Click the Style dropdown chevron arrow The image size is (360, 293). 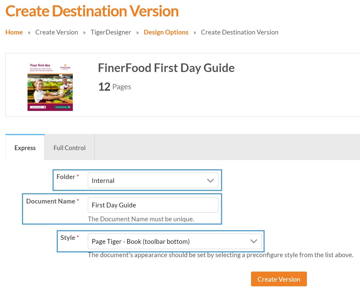click(254, 241)
